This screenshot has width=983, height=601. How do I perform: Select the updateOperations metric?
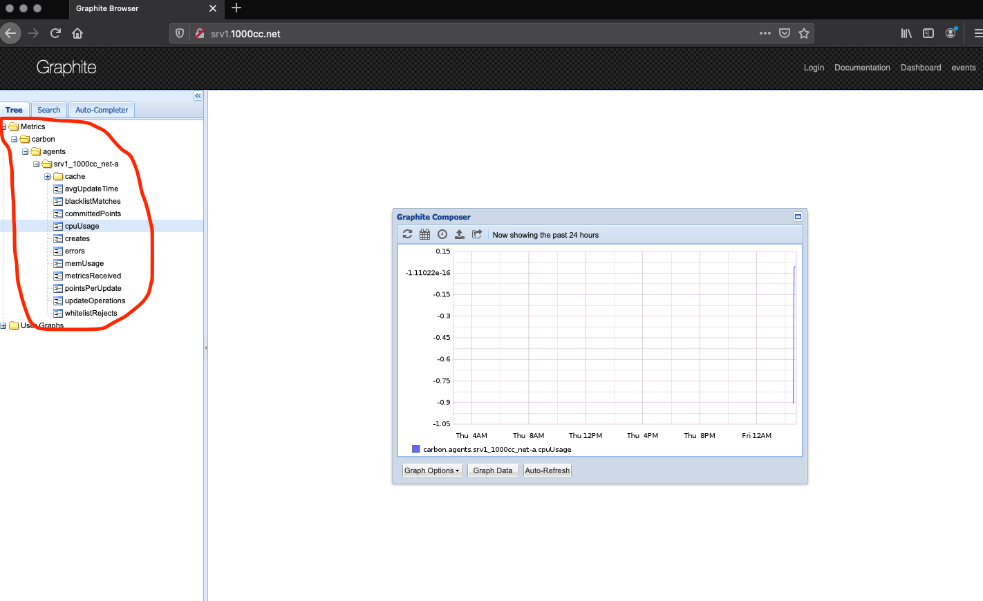pyautogui.click(x=95, y=301)
